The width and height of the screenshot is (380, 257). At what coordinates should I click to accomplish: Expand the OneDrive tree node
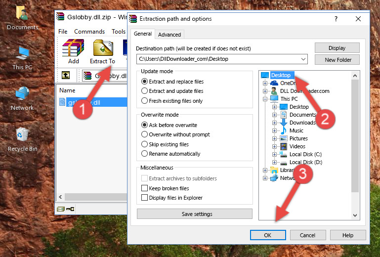point(265,83)
